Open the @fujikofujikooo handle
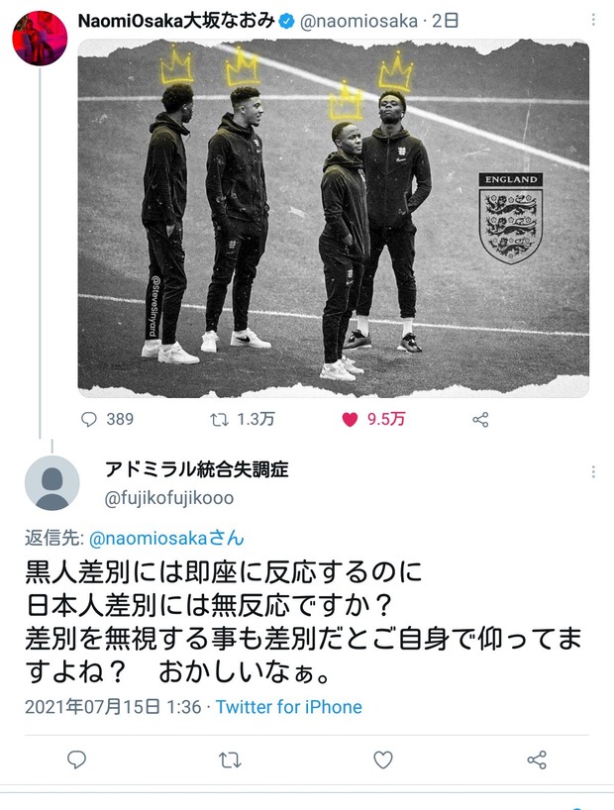 pyautogui.click(x=169, y=498)
